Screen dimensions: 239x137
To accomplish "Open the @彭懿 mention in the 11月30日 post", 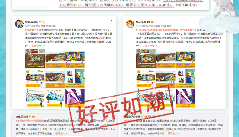I will coord(174,42).
